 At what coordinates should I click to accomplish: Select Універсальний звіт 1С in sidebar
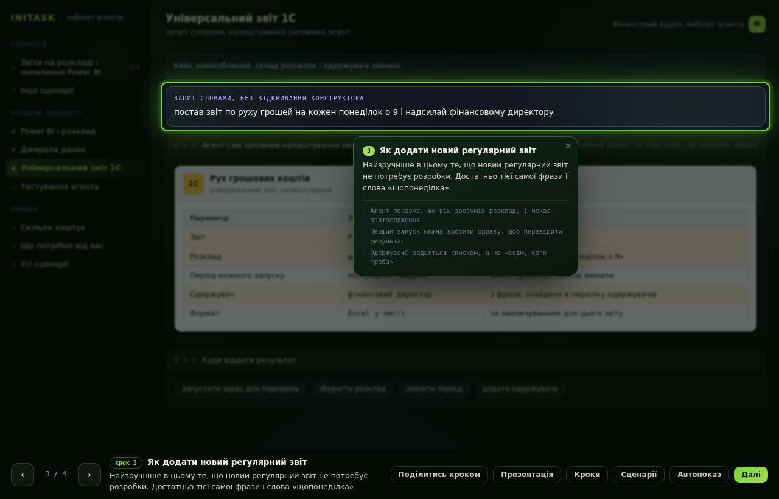(x=75, y=168)
